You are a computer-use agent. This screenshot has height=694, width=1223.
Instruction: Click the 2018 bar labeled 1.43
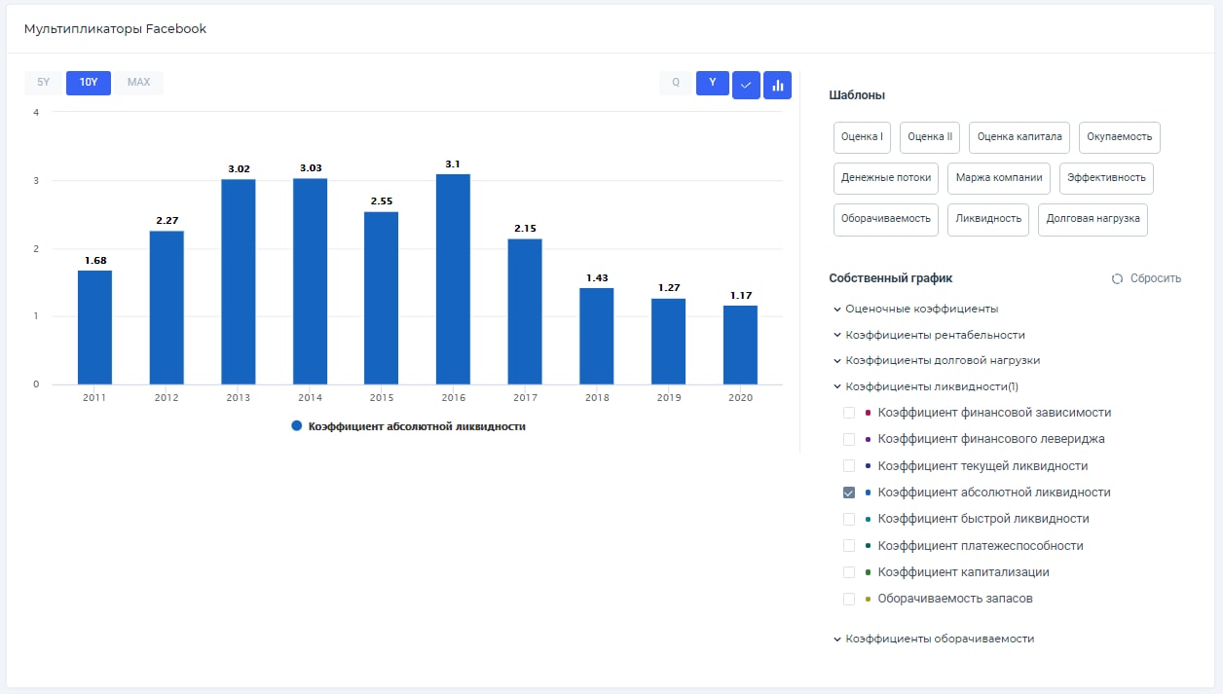[x=597, y=336]
